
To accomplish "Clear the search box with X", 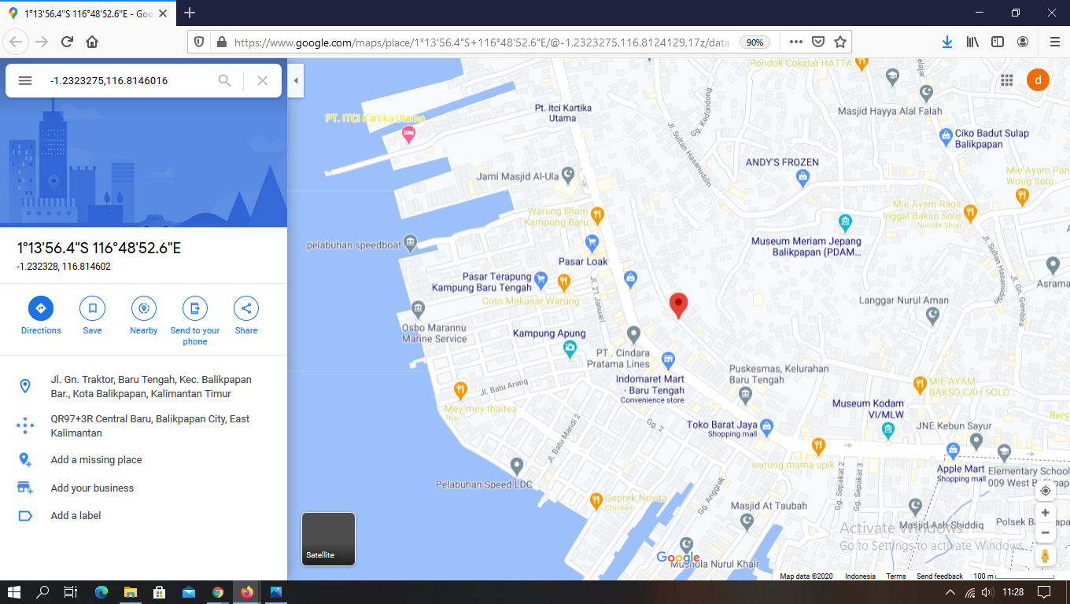I will point(263,80).
